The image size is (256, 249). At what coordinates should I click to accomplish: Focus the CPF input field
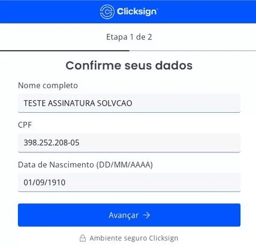[129, 143]
